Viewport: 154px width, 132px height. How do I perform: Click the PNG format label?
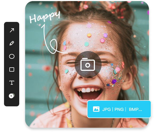click(x=119, y=109)
